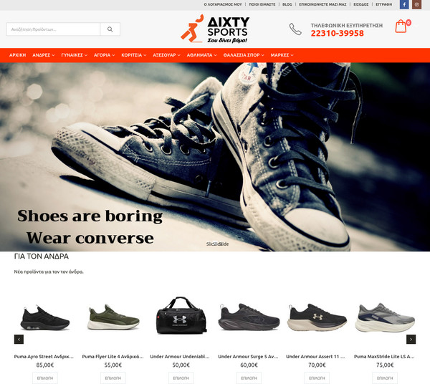Click ΕΠΙΛΟΓΗ button under Surge 5
This screenshot has height=384, width=430.
point(249,378)
